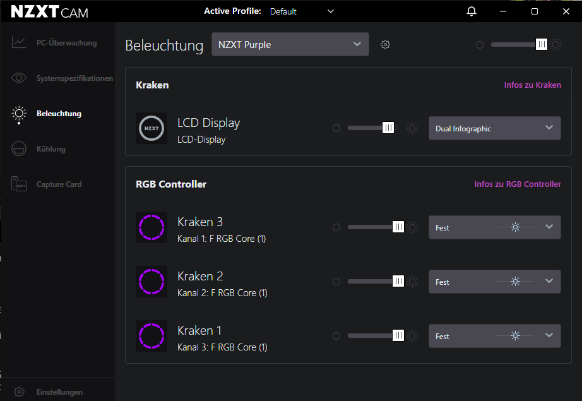The width and height of the screenshot is (582, 401).
Task: Click the Systemspezifikationen eye icon
Action: click(x=19, y=78)
